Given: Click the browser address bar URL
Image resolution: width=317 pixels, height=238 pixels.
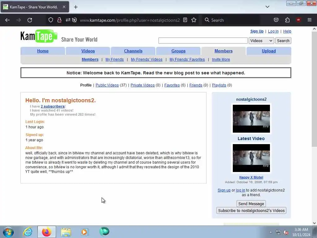Looking at the screenshot, I should (x=130, y=20).
